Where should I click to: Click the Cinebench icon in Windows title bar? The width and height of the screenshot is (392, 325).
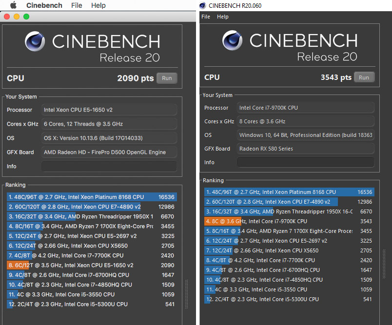coord(203,5)
